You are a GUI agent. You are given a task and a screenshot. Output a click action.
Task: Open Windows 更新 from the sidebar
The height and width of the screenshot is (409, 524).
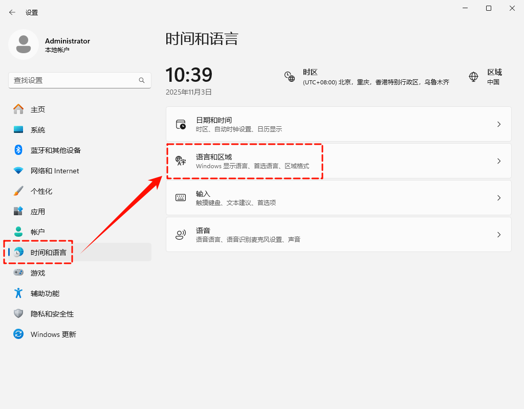(53, 334)
